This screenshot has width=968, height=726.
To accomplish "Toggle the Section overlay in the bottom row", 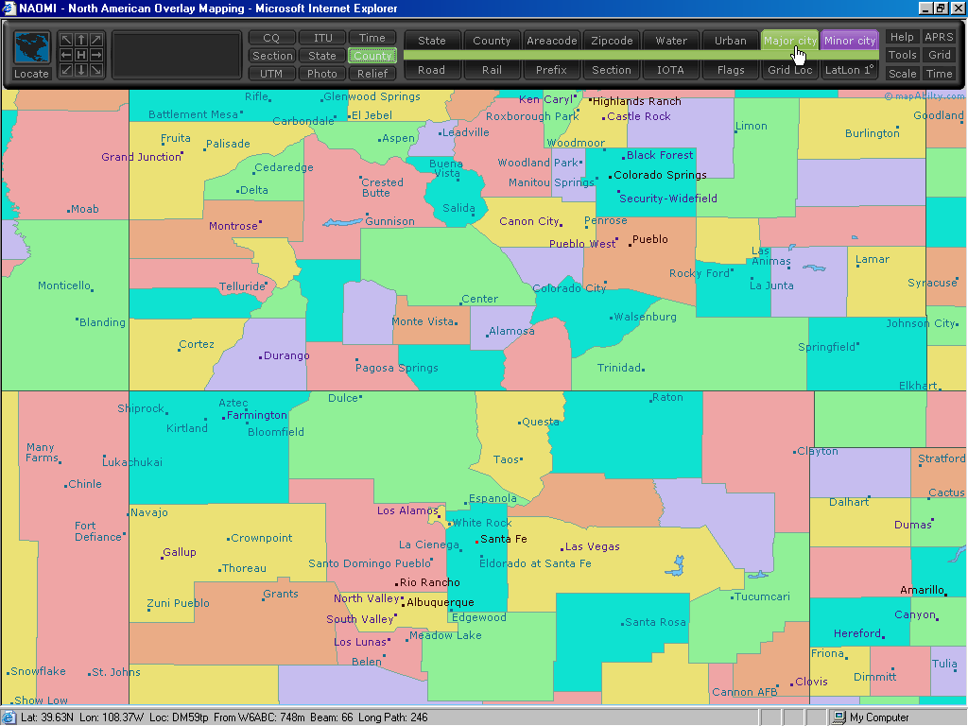I will click(612, 70).
